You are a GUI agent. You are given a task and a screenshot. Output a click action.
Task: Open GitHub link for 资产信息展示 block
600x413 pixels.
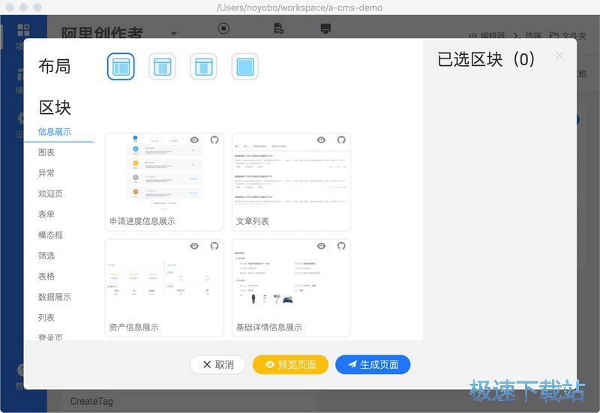pos(214,246)
